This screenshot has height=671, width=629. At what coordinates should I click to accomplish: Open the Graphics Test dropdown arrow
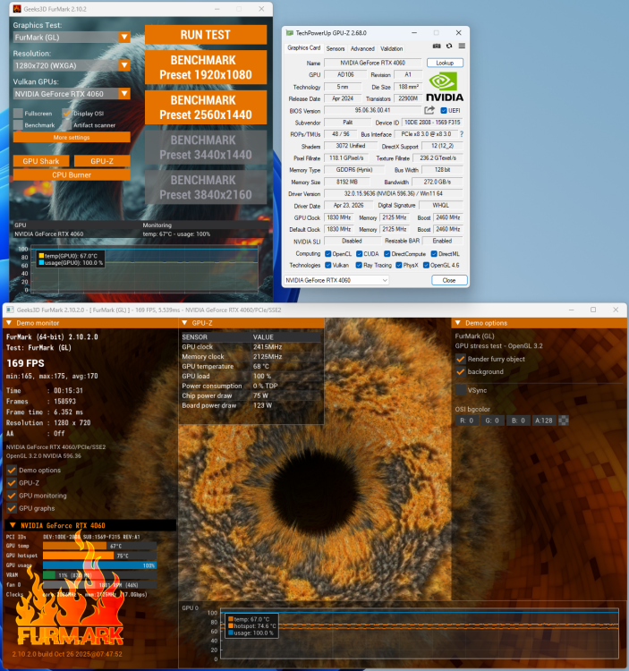[124, 38]
